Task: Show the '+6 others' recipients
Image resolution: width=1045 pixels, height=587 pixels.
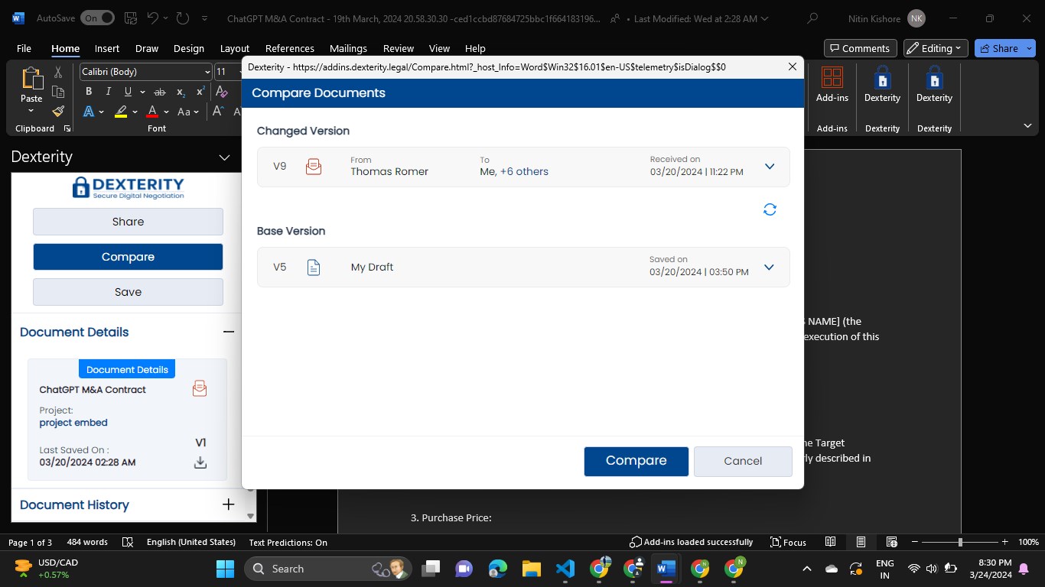Action: tap(524, 171)
